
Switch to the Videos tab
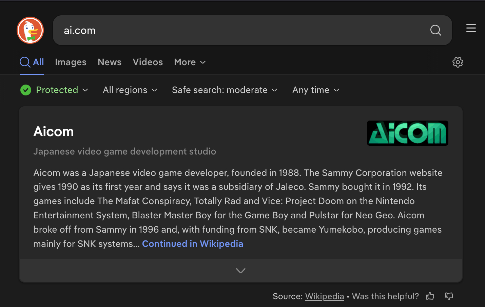148,62
